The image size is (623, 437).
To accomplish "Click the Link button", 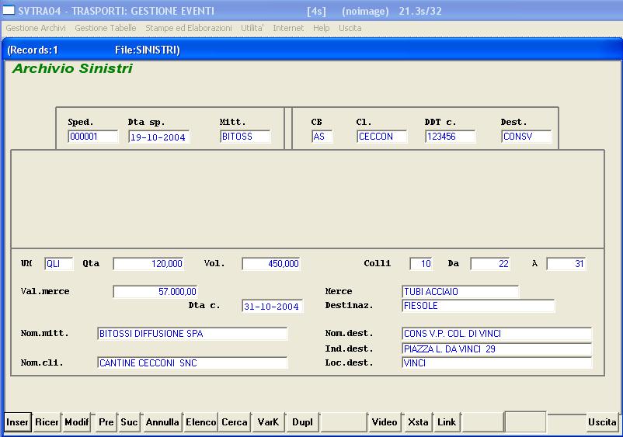I will point(447,422).
